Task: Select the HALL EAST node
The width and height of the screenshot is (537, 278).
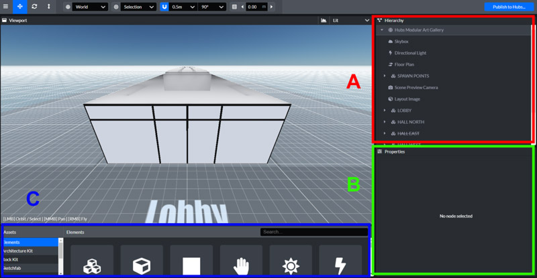Action: click(408, 133)
